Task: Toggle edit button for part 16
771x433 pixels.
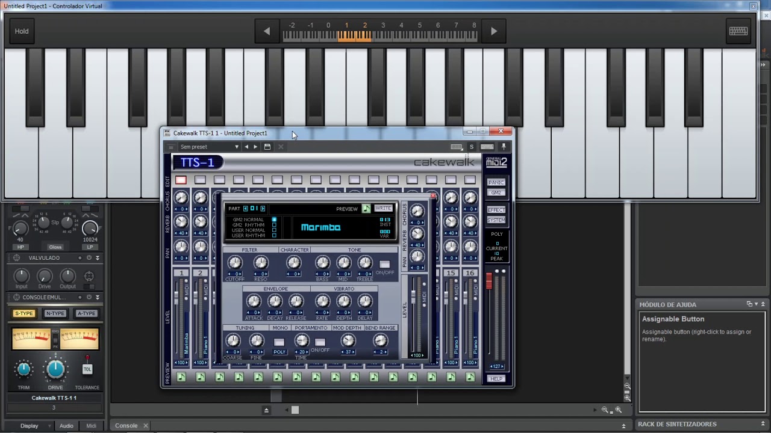Action: coord(470,180)
